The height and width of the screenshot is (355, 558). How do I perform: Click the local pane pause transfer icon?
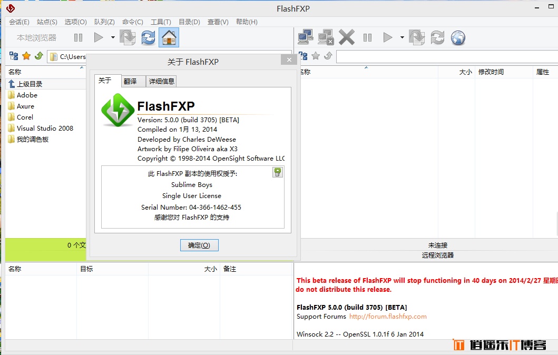pyautogui.click(x=79, y=37)
